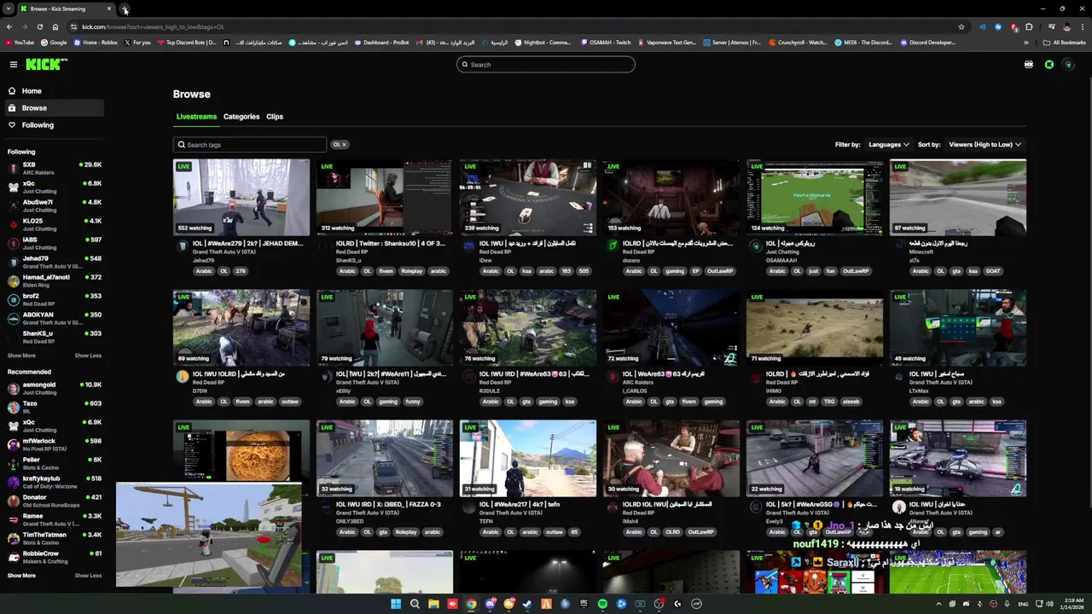This screenshot has width=1092, height=614.
Task: Open the OSAMAH - Twitch bookmark
Action: point(607,43)
